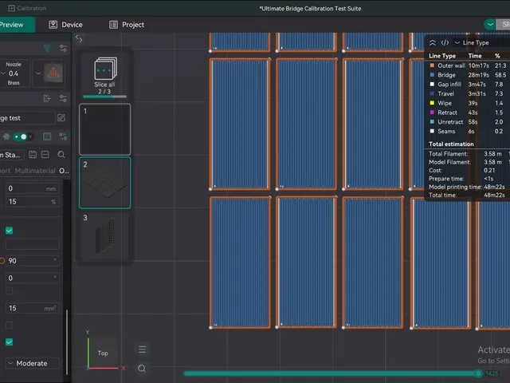Uncheck the checkbox above Moderate dropdown
The height and width of the screenshot is (383, 510).
click(x=9, y=342)
